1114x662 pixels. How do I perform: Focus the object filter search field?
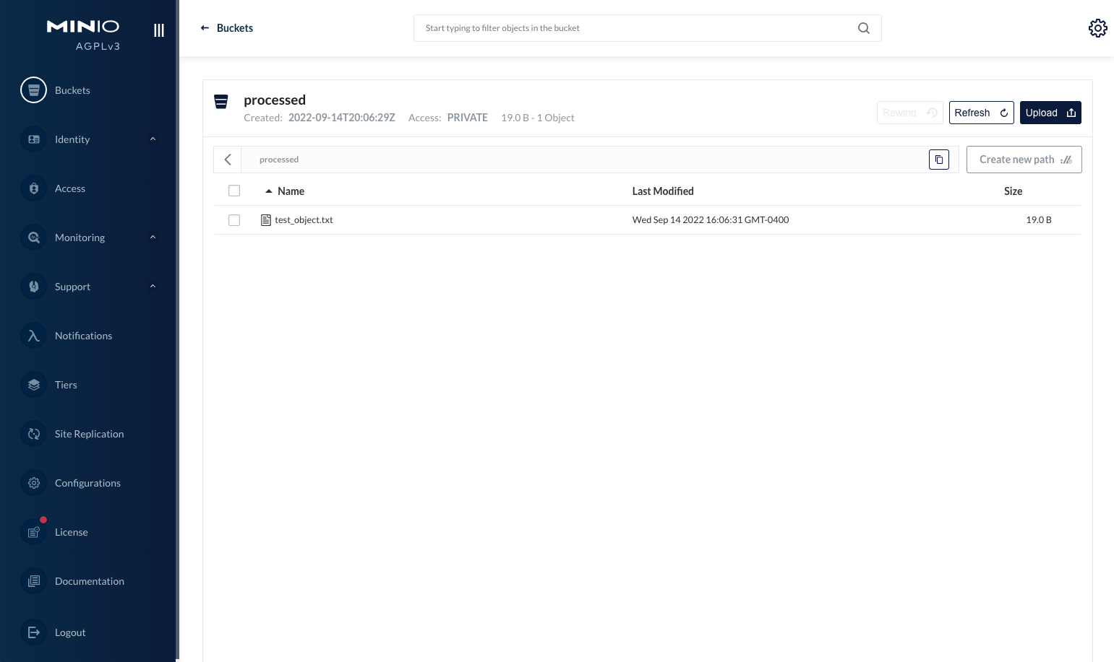[x=636, y=28]
